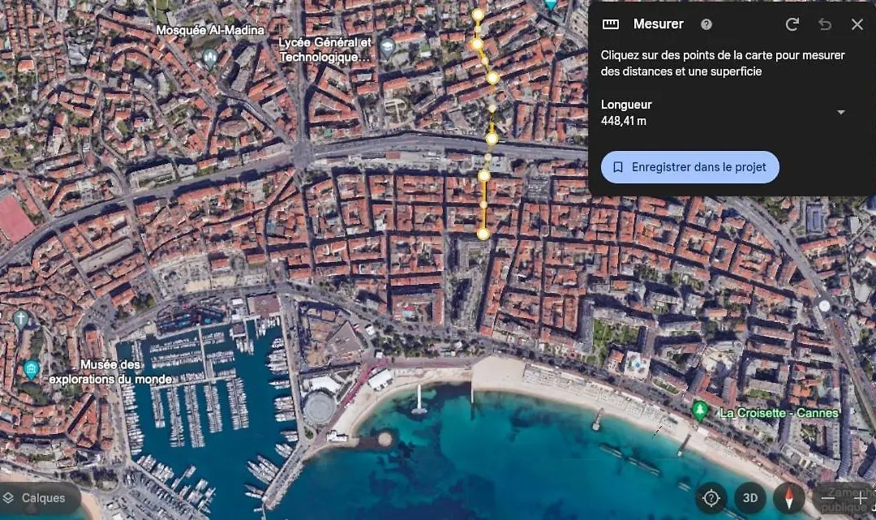Click the La Croisette - Cannes label
The image size is (876, 520).
pyautogui.click(x=779, y=413)
